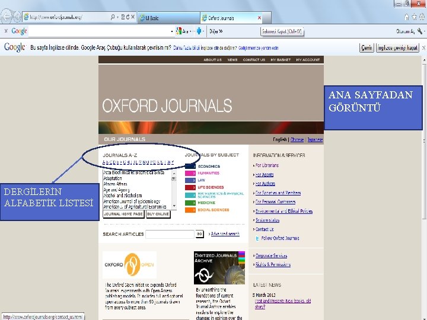Click İngilizce çeviriyi kapat button
This screenshot has height=320, width=427.
(x=397, y=47)
